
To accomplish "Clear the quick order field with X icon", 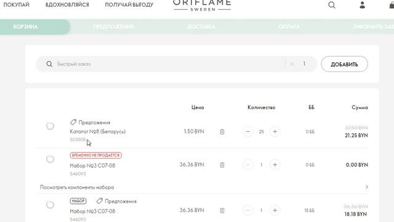I will (292, 64).
